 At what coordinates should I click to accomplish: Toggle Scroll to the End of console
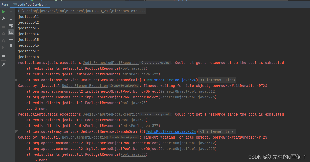[x=11, y=32]
